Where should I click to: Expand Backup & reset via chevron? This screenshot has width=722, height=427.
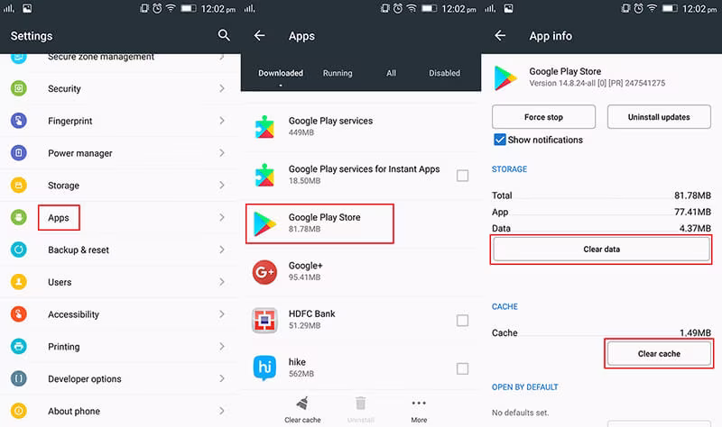[x=222, y=250]
